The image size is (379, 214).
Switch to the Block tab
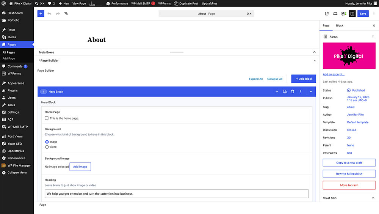tap(339, 25)
